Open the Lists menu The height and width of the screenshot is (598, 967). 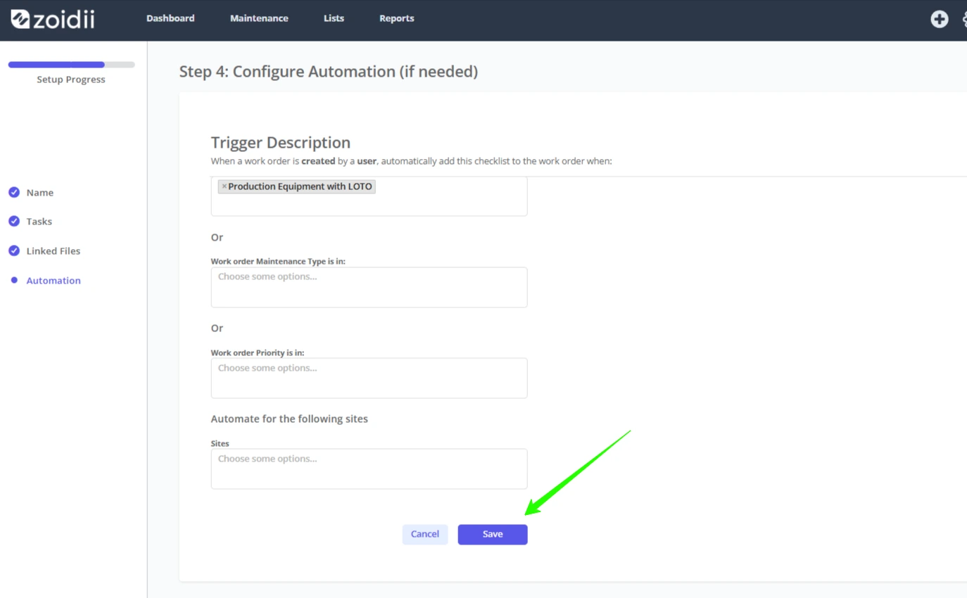click(334, 18)
